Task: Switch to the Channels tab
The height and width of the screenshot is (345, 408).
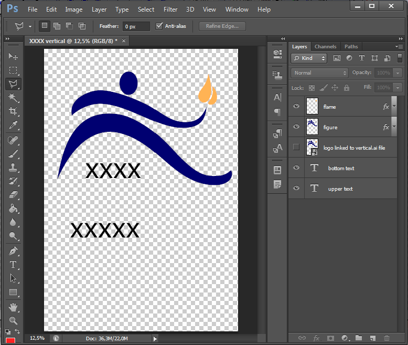Action: 325,47
